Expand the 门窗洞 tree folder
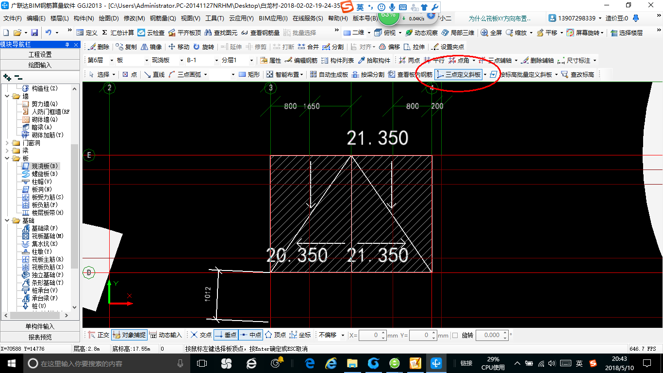This screenshot has height=373, width=663. click(x=7, y=143)
